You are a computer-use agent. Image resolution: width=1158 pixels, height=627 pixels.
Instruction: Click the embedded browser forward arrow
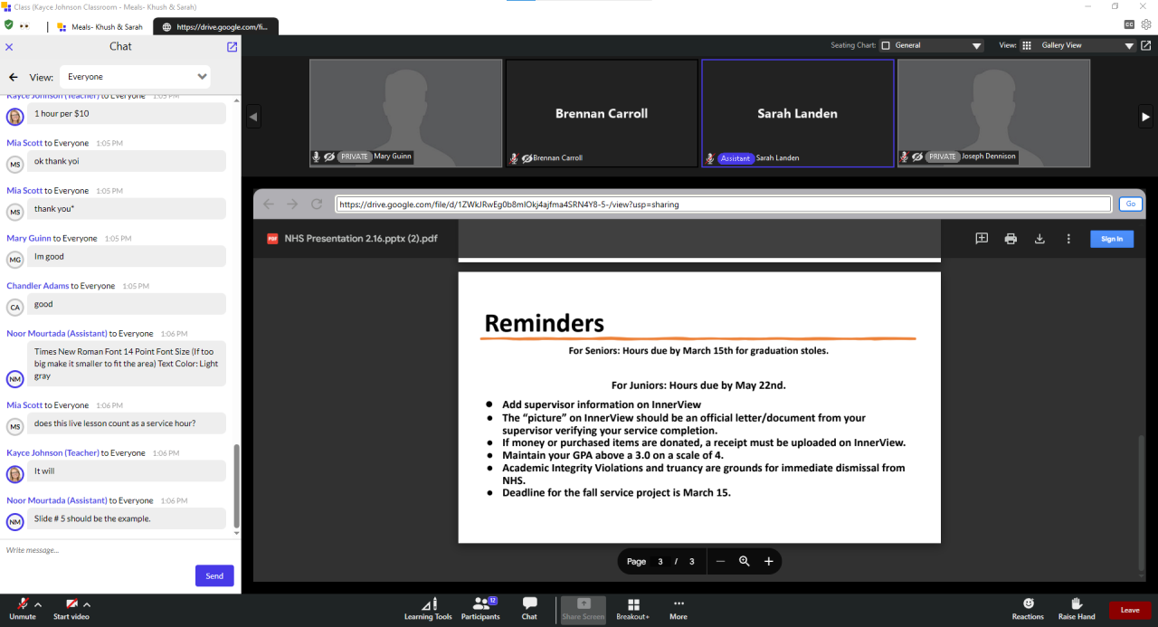(292, 204)
